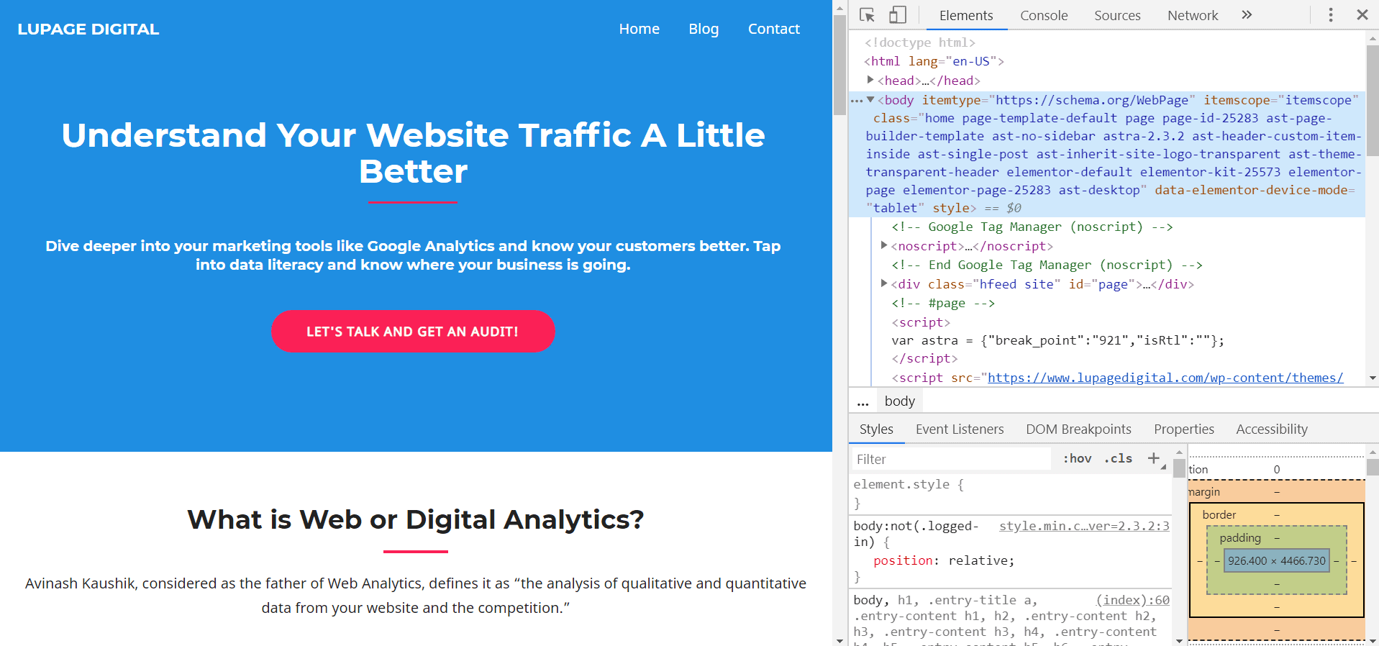Toggle the device toolbar icon
Viewport: 1379px width, 646px height.
[x=897, y=15]
